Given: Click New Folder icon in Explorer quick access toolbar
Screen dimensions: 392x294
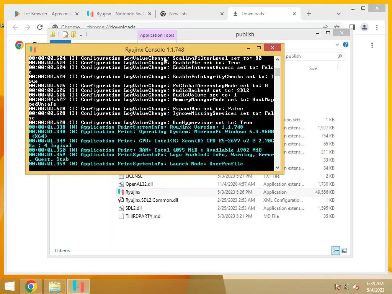Looking at the screenshot, I should (73, 34).
